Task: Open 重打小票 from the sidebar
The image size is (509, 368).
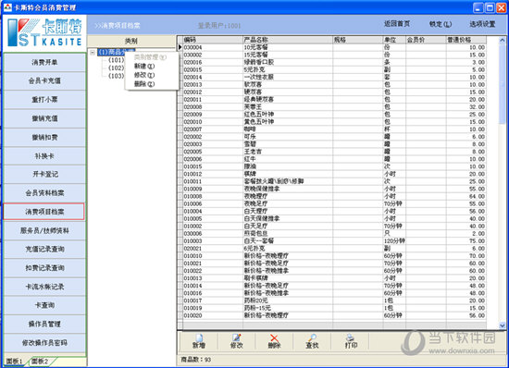Action: tap(44, 100)
